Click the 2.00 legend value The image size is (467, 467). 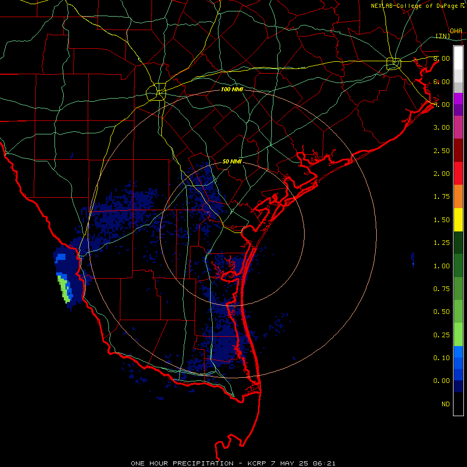[442, 174]
